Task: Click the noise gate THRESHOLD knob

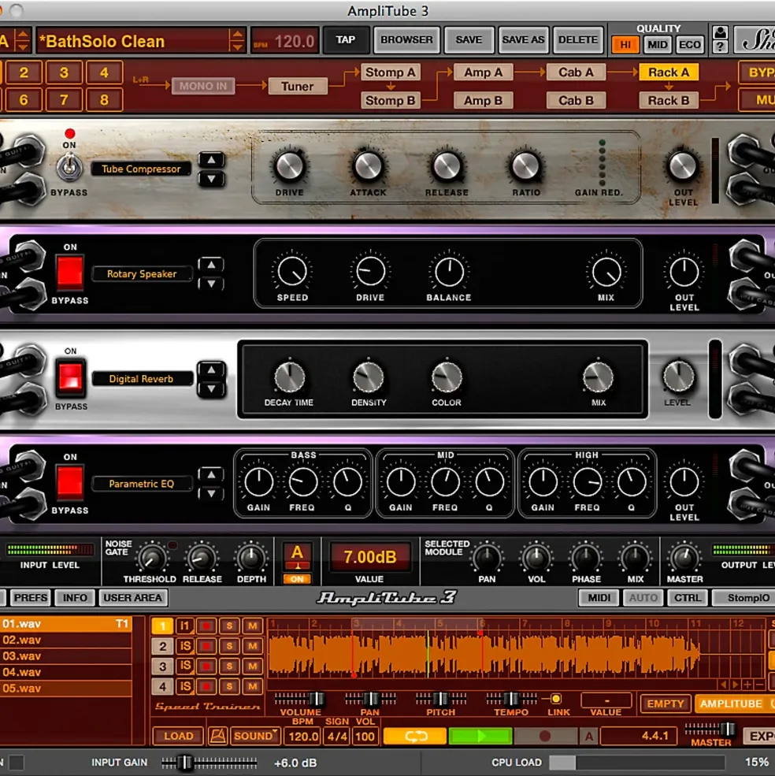Action: (x=152, y=559)
